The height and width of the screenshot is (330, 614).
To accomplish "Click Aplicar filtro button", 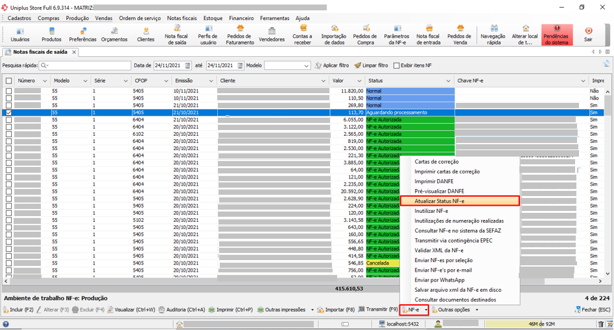I will coord(332,66).
